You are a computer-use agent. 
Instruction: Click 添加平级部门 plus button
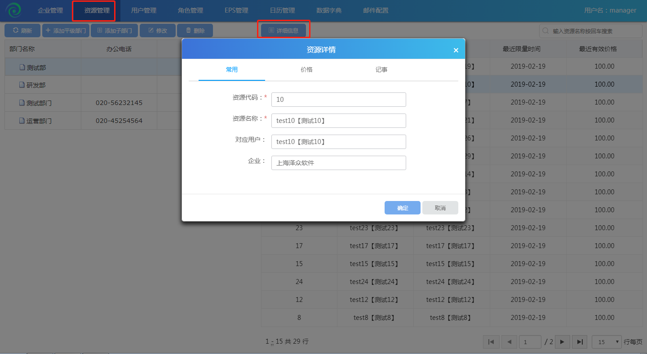tap(66, 31)
